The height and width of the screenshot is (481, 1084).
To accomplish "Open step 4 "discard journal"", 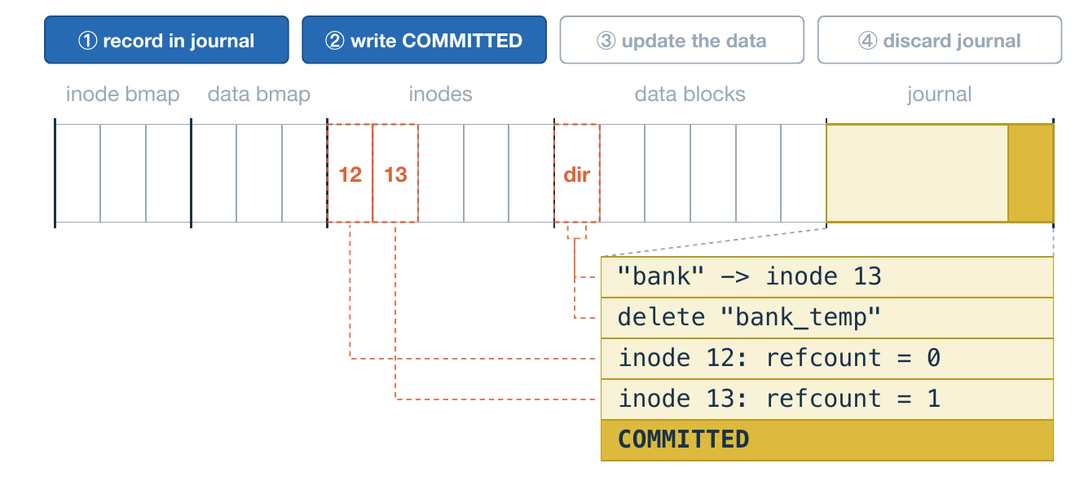I will [939, 40].
